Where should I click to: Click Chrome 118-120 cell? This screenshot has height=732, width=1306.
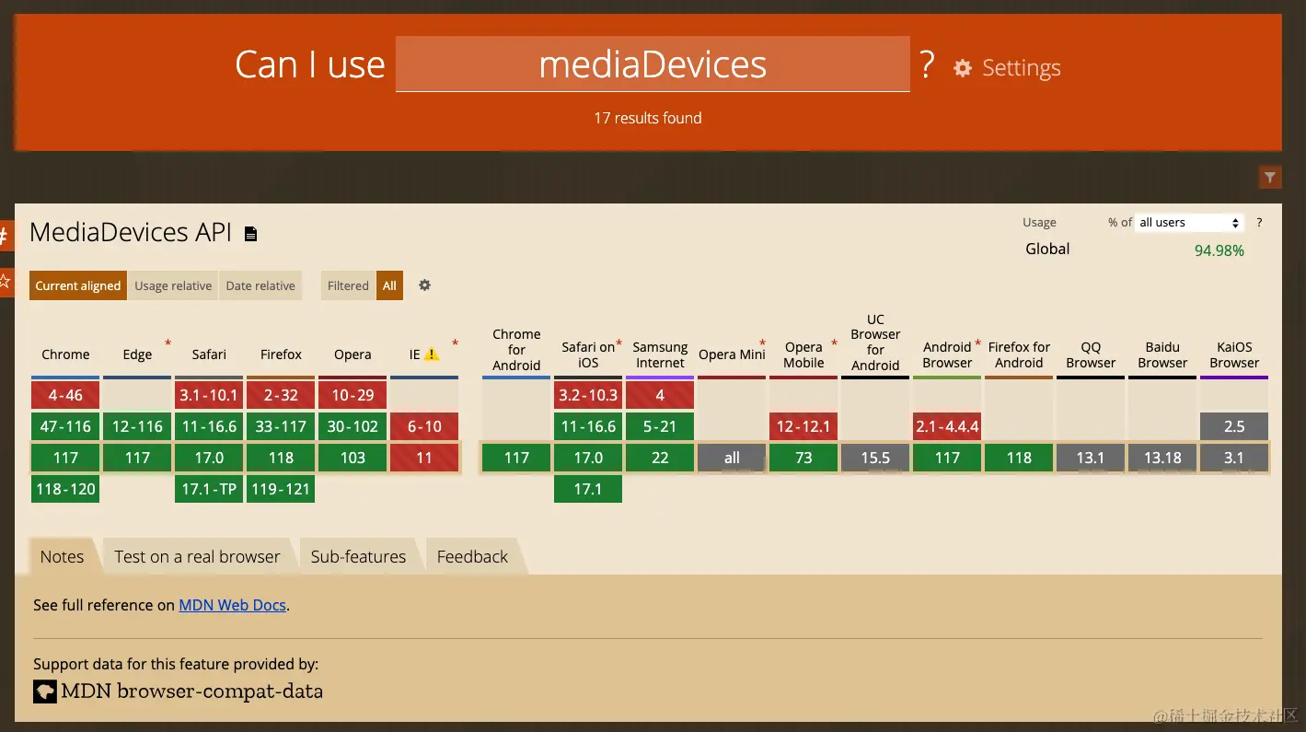(65, 489)
